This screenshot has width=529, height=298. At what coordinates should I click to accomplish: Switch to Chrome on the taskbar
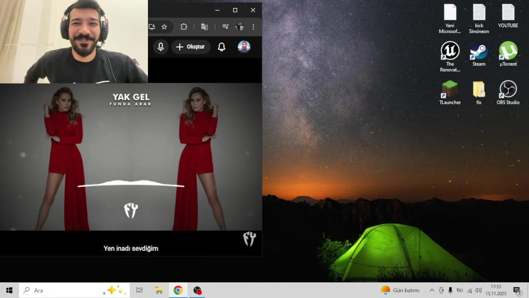178,290
